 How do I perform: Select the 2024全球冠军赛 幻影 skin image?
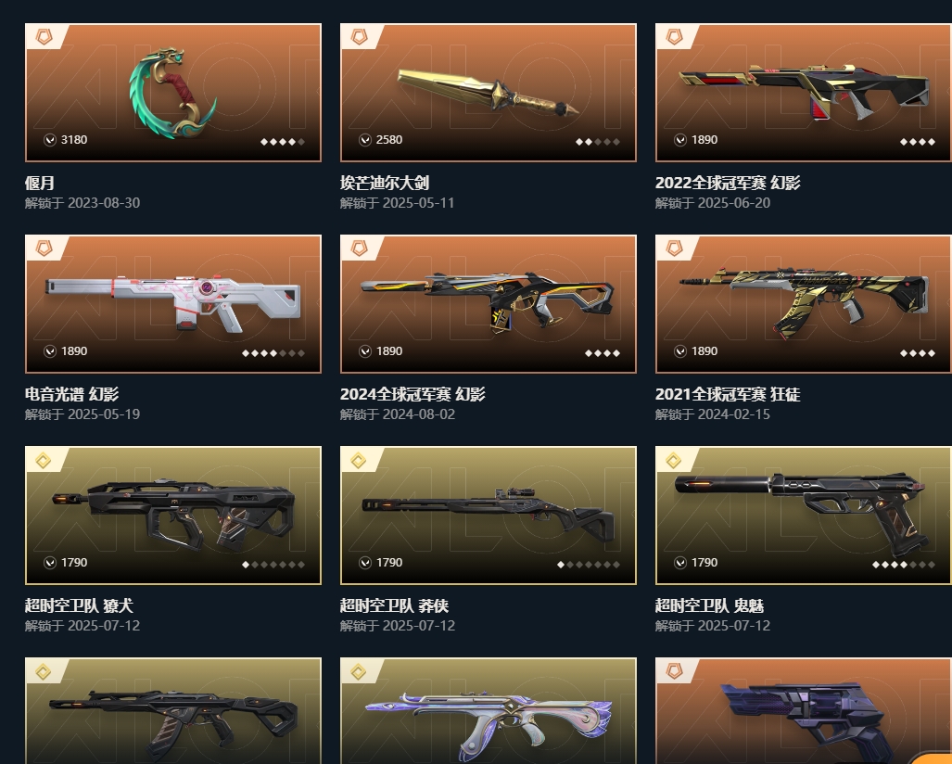click(x=489, y=304)
